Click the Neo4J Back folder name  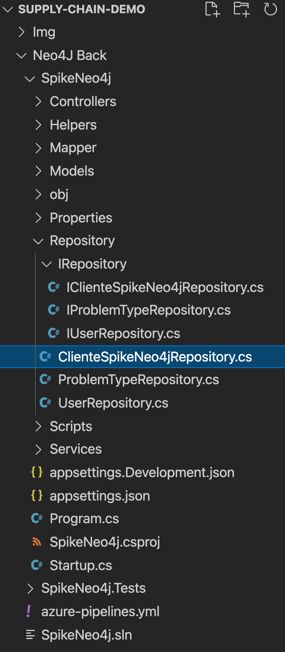tap(70, 56)
